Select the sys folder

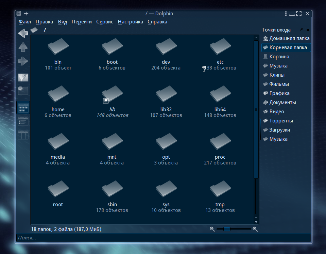[x=166, y=197]
